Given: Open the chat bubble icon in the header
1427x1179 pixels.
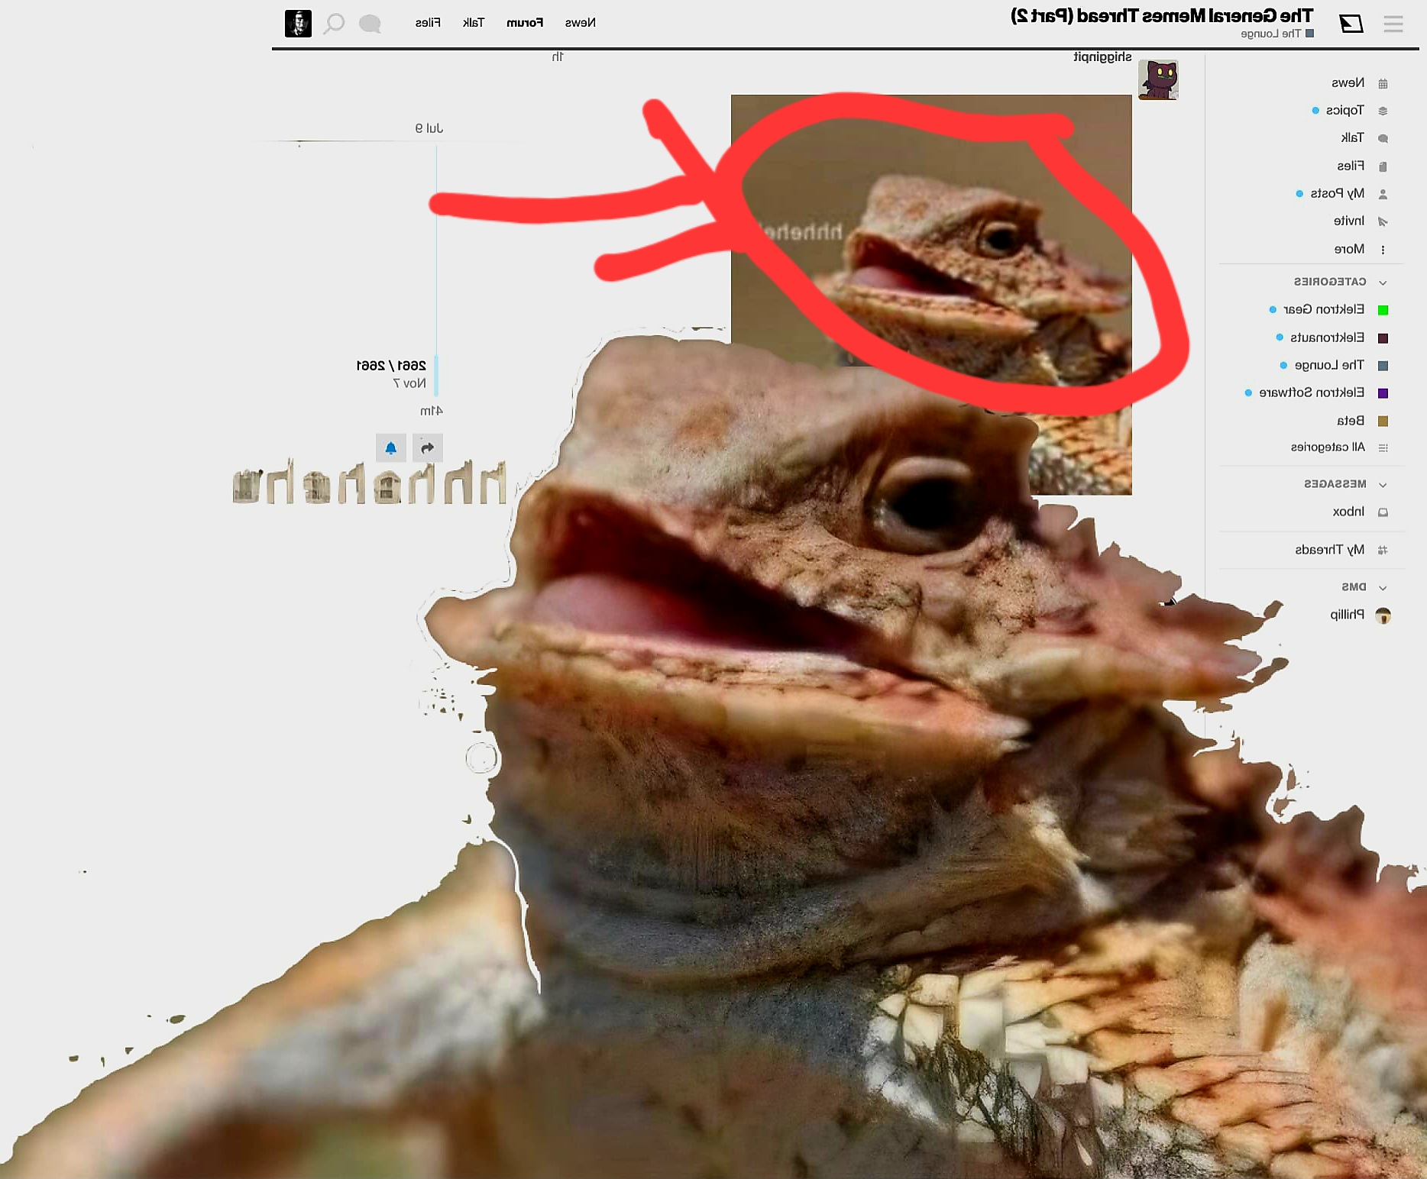Looking at the screenshot, I should click(370, 24).
